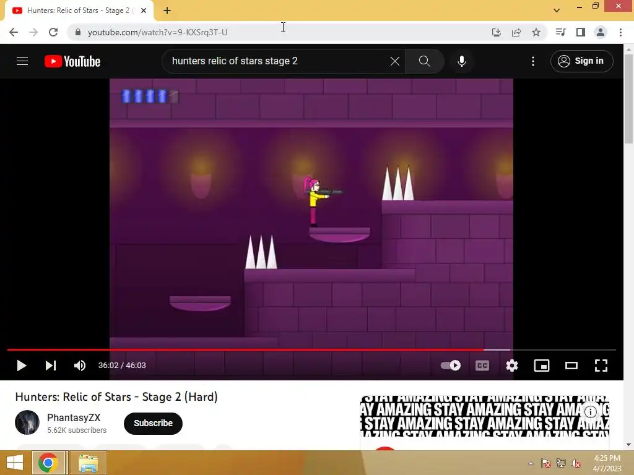Viewport: 634px width, 475px height.
Task: Clear the search query text
Action: point(394,61)
